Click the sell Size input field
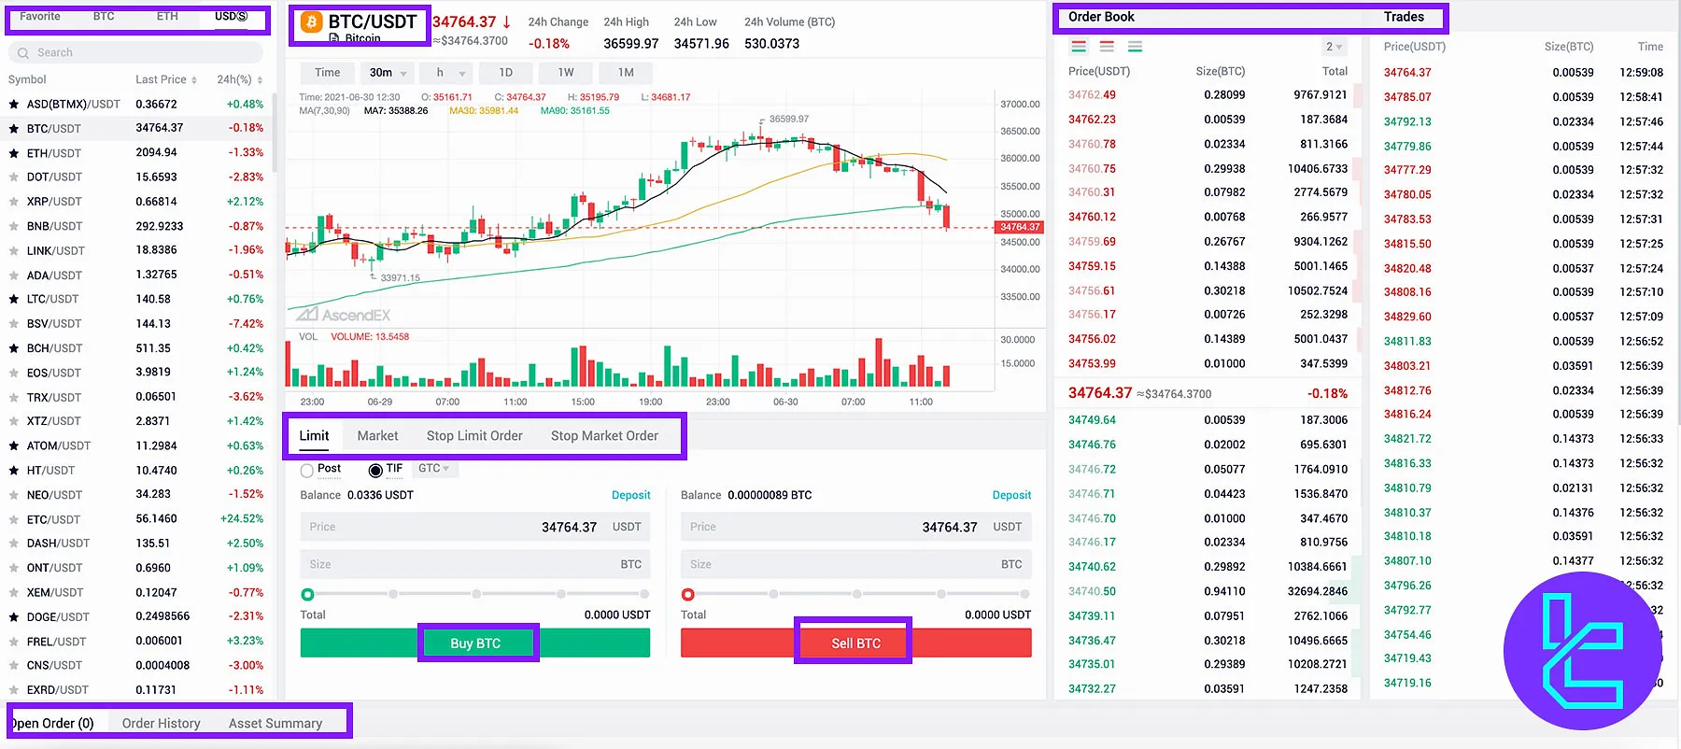Image resolution: width=1681 pixels, height=749 pixels. (x=856, y=565)
